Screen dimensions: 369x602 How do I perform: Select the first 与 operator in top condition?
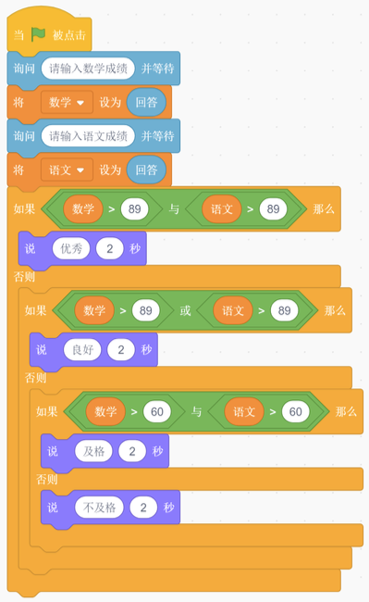coord(174,209)
